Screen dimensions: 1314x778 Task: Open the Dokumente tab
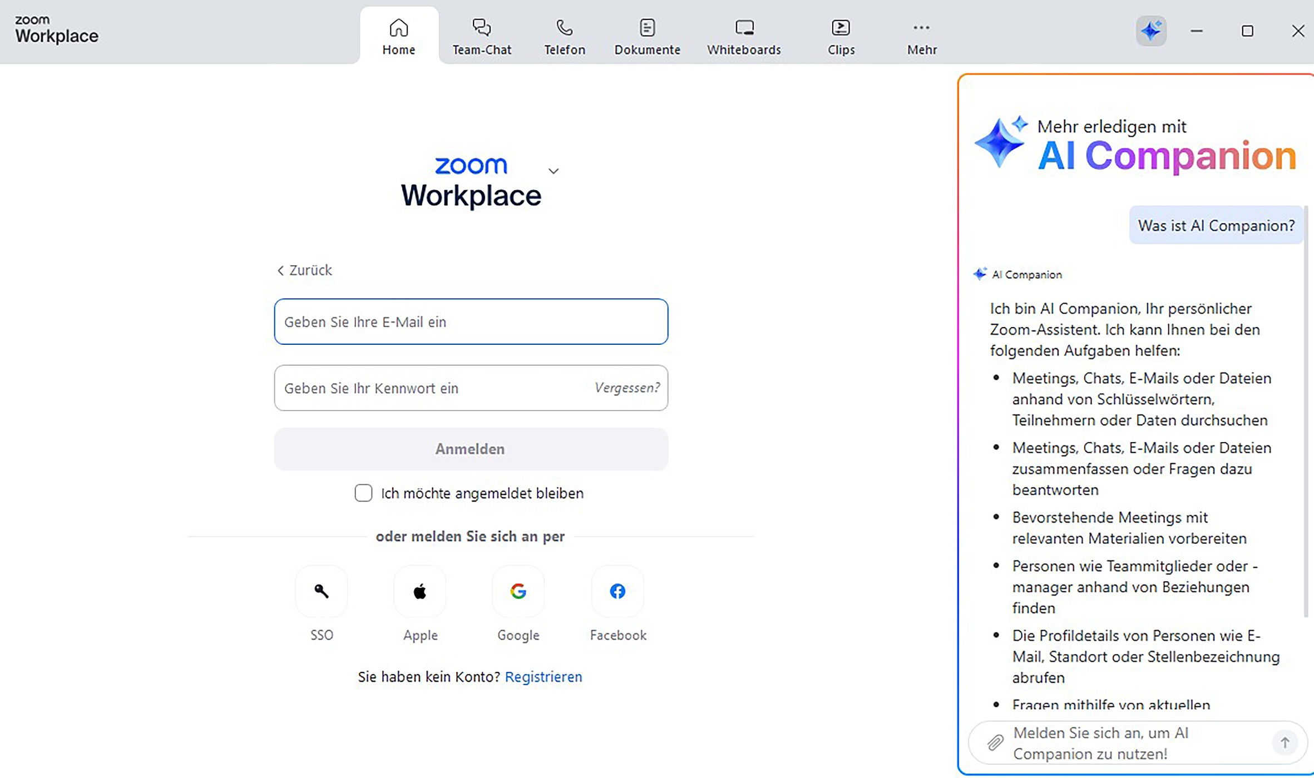(647, 36)
